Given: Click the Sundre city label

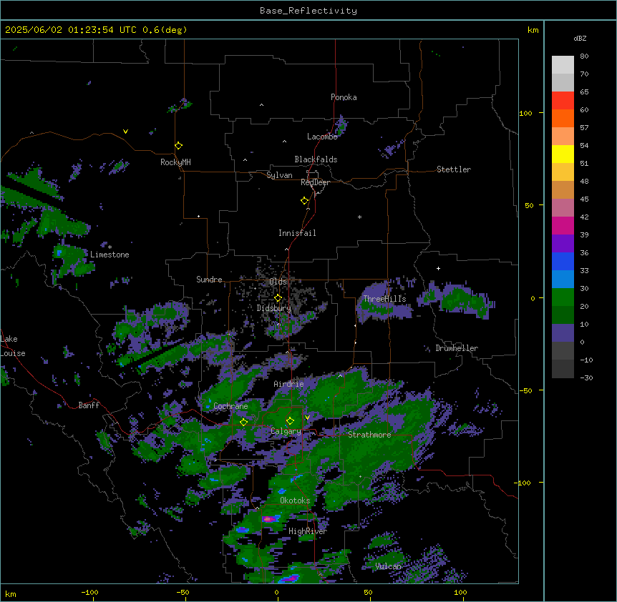Looking at the screenshot, I should click(209, 280).
